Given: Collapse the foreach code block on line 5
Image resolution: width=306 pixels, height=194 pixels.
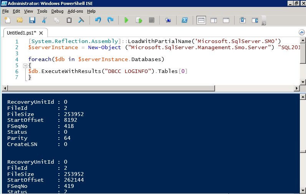Looking at the screenshot, I should pyautogui.click(x=25, y=66).
